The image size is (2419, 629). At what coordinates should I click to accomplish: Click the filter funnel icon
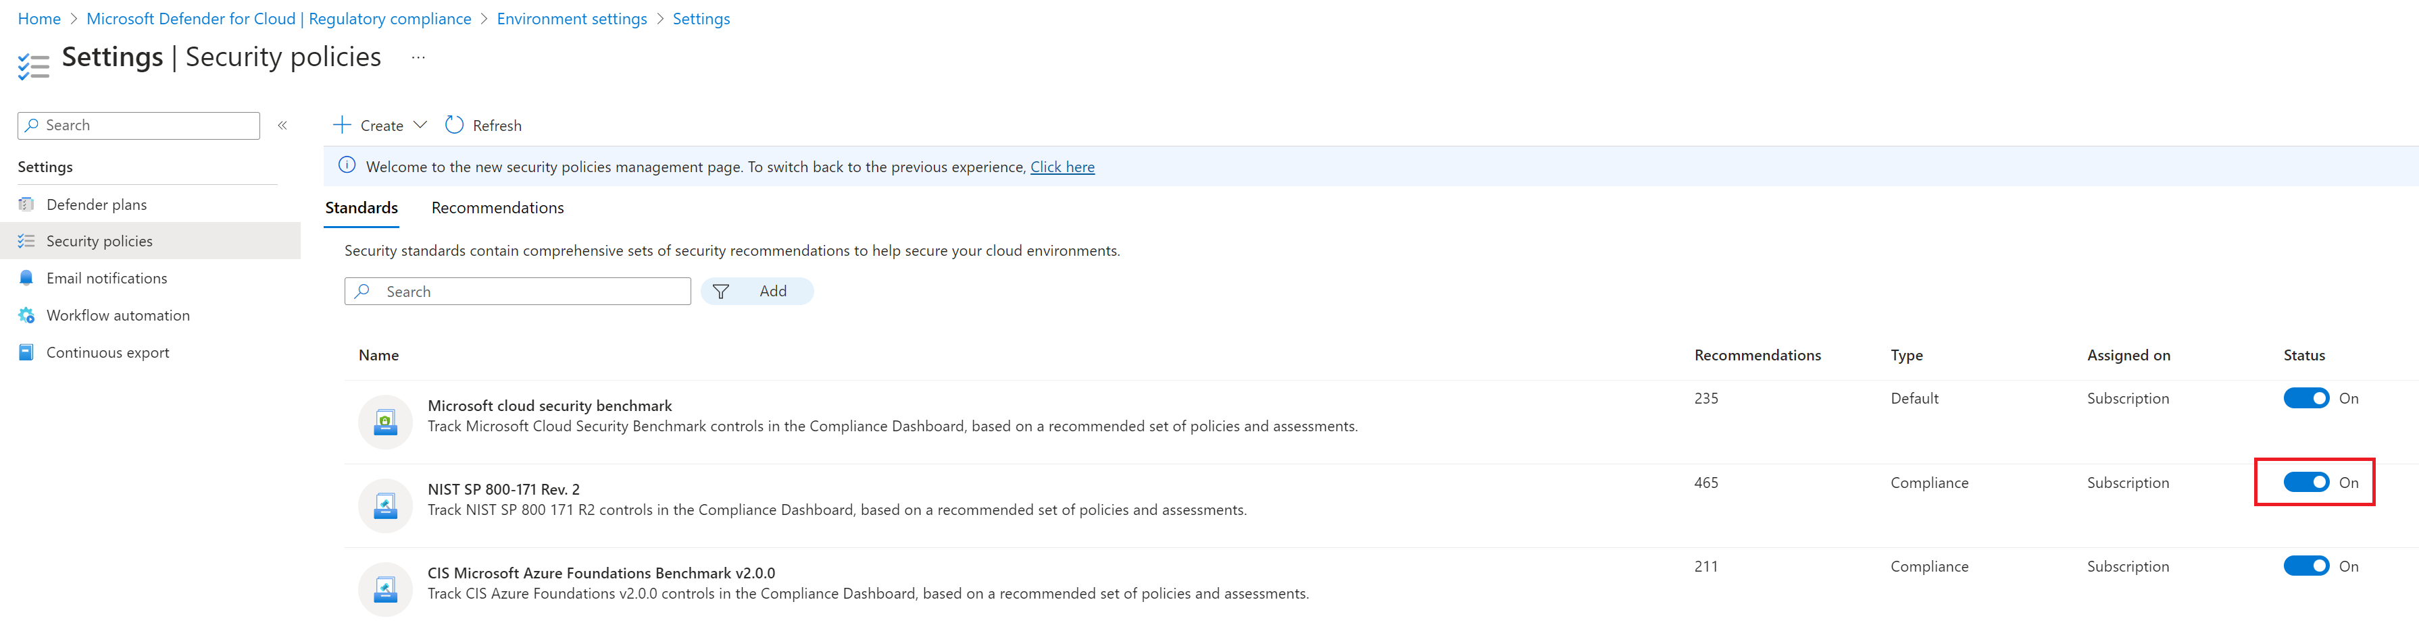721,292
